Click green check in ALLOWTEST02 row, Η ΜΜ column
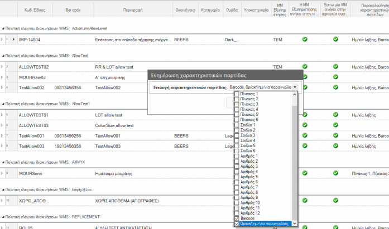 [x=305, y=66]
